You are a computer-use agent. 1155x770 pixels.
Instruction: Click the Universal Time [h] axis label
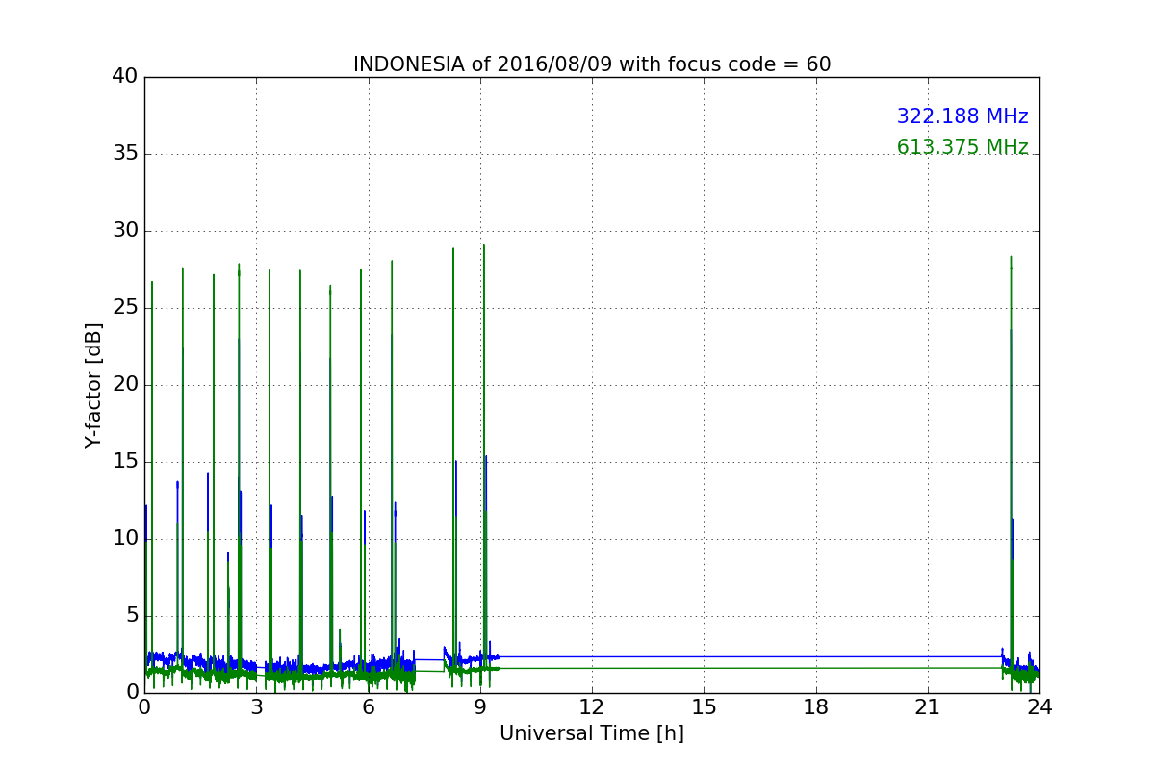pos(592,733)
